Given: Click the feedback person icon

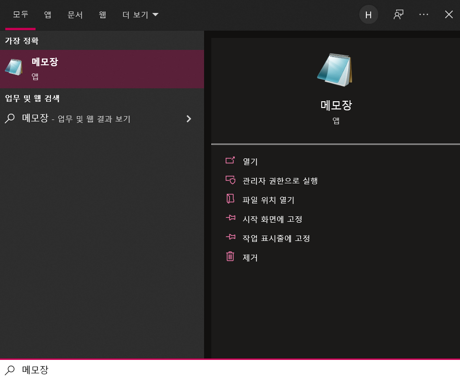Looking at the screenshot, I should click(x=398, y=14).
